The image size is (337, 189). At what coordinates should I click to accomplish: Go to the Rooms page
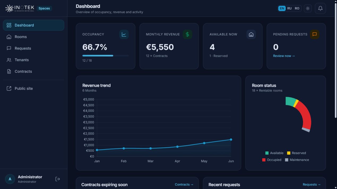click(x=33, y=37)
